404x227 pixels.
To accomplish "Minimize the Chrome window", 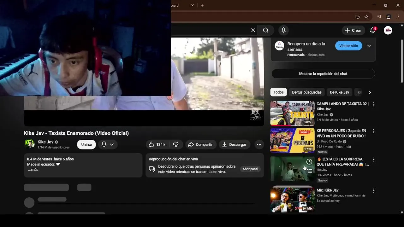I will point(374,5).
